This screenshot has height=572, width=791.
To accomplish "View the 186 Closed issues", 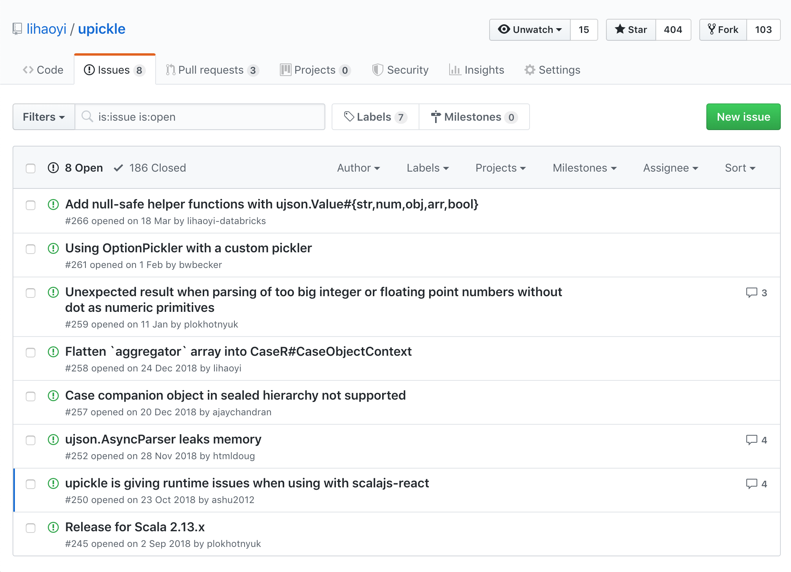I will (x=150, y=168).
